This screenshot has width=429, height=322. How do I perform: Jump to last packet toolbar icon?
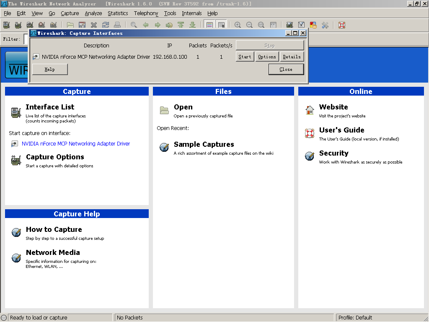193,25
